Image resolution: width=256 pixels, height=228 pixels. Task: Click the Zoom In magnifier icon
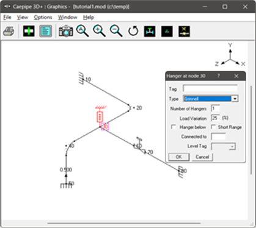(99, 31)
